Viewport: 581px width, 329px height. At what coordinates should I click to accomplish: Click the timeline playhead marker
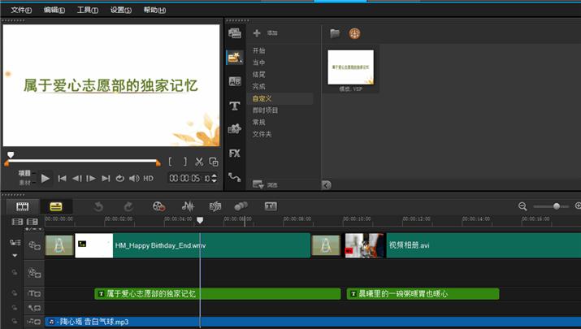200,220
